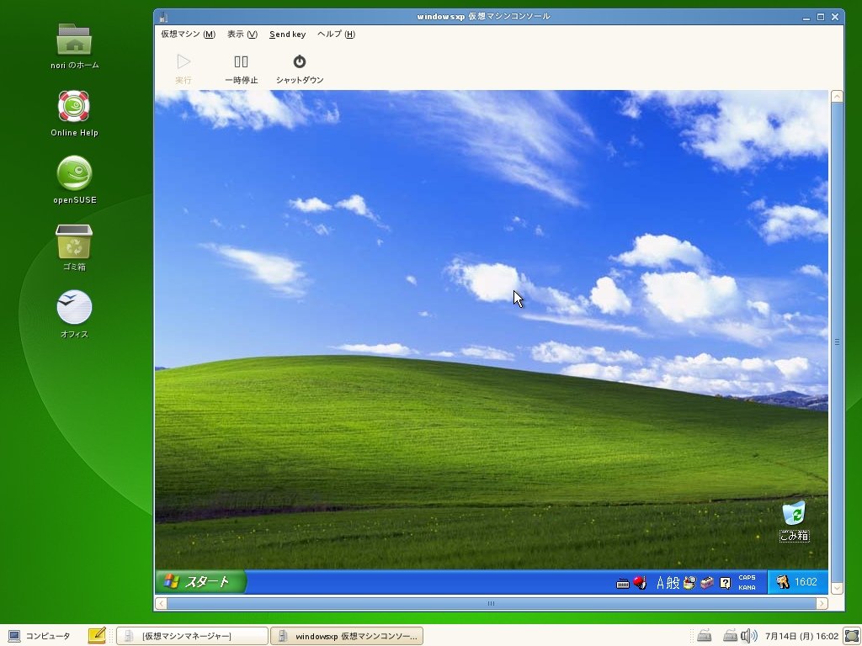The height and width of the screenshot is (646, 862).
Task: Click the console horizontal scrollbar left arrow
Action: pos(161,603)
